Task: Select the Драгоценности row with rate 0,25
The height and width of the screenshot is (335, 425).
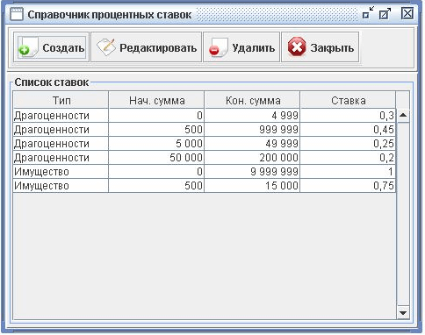Action: click(205, 144)
